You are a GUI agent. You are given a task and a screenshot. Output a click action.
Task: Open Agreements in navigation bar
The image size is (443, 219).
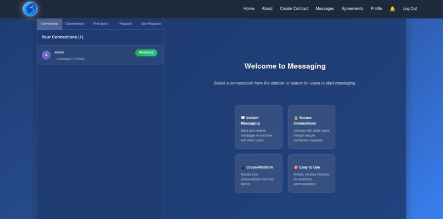(x=352, y=8)
